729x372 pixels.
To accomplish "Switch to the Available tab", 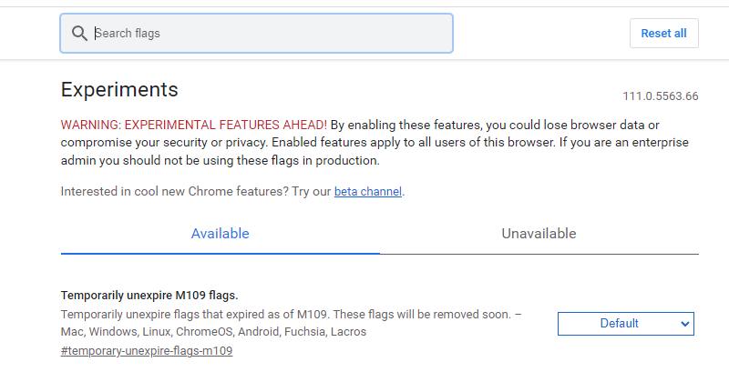I will 220,234.
